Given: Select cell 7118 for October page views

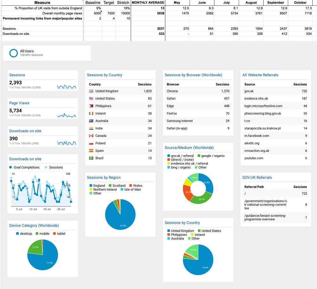Looking at the screenshot, I should click(300, 13).
